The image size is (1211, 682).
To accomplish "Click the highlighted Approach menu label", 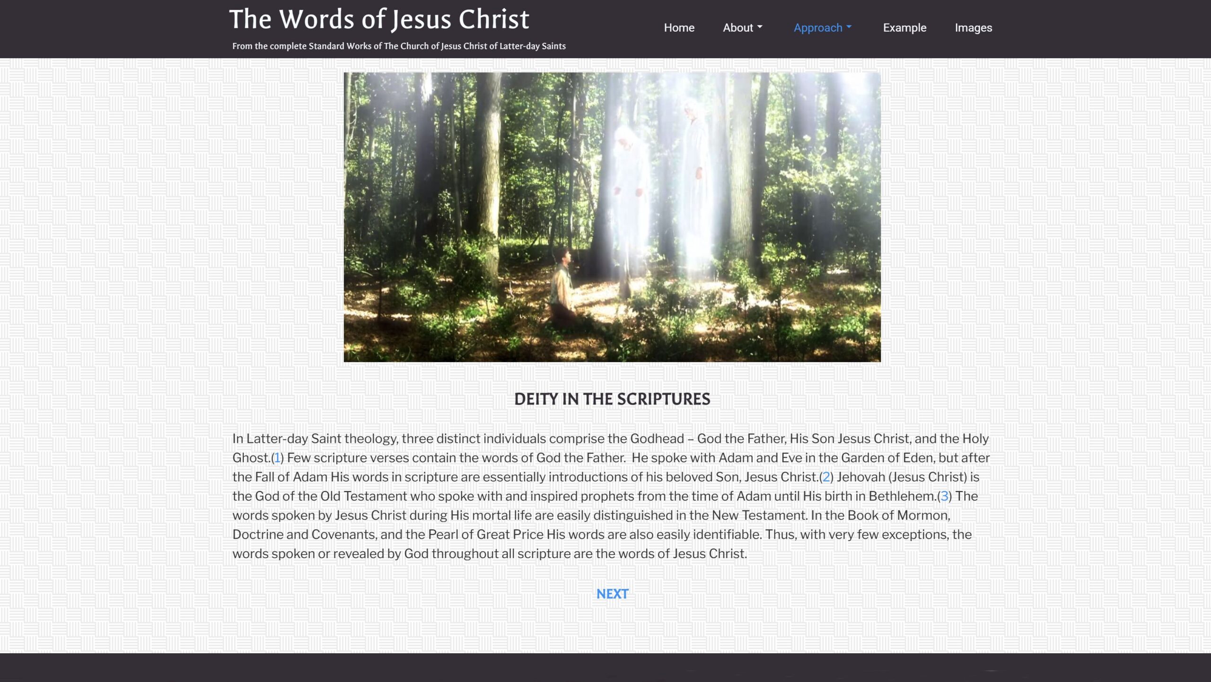I will (817, 28).
